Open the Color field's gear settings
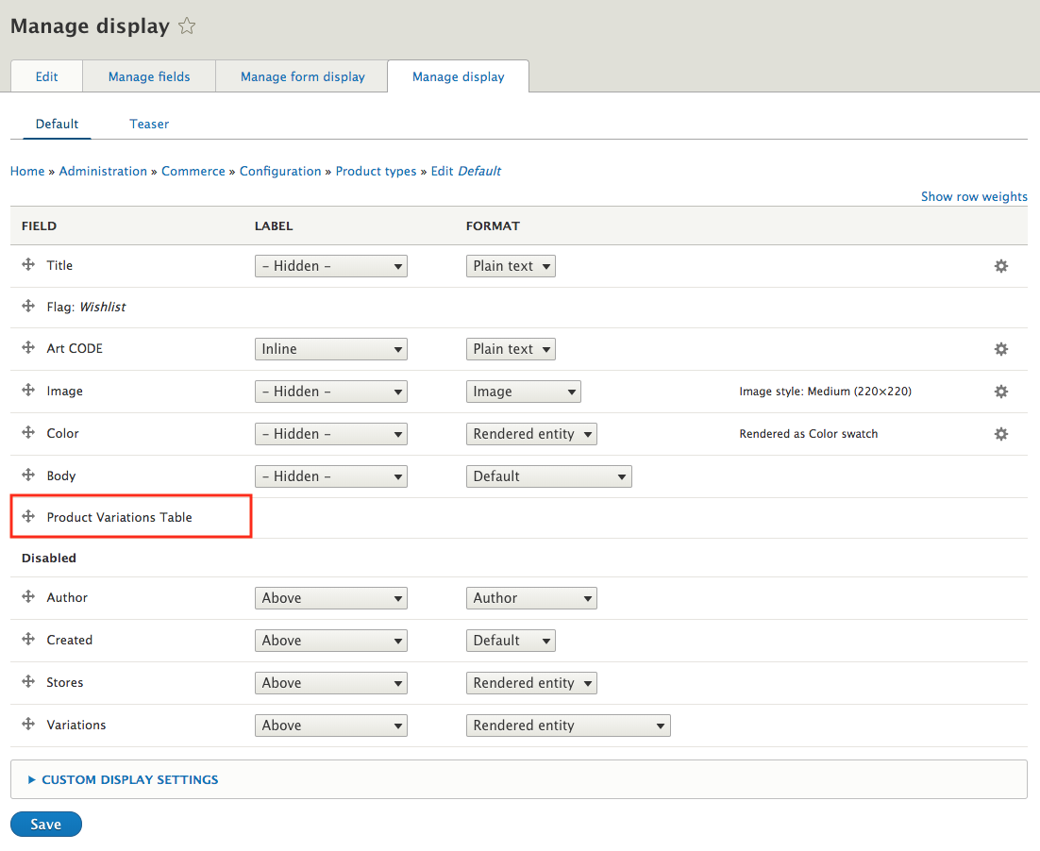Image resolution: width=1040 pixels, height=851 pixels. pyautogui.click(x=1000, y=434)
